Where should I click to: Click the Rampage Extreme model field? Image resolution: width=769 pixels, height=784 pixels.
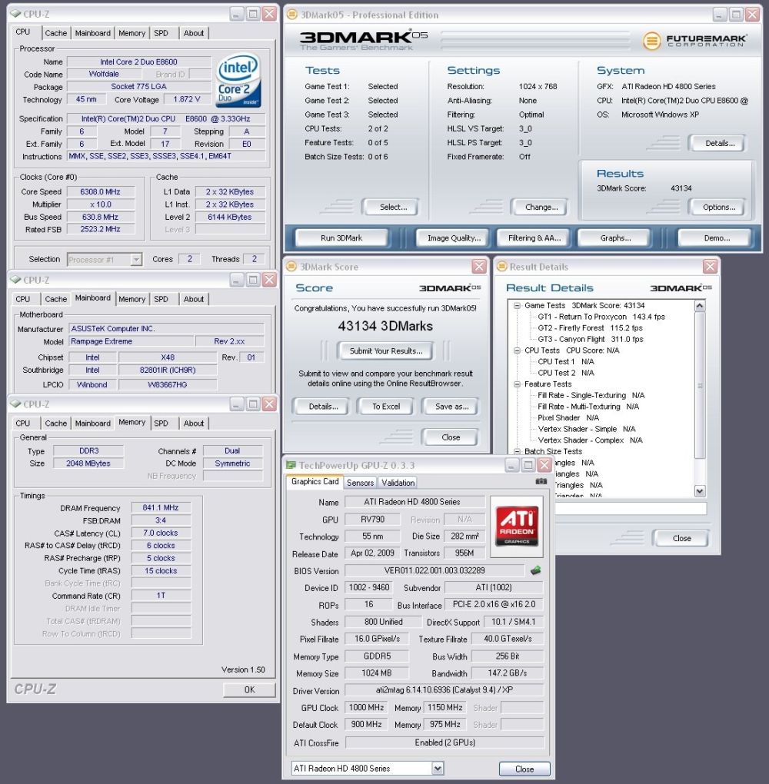point(131,341)
